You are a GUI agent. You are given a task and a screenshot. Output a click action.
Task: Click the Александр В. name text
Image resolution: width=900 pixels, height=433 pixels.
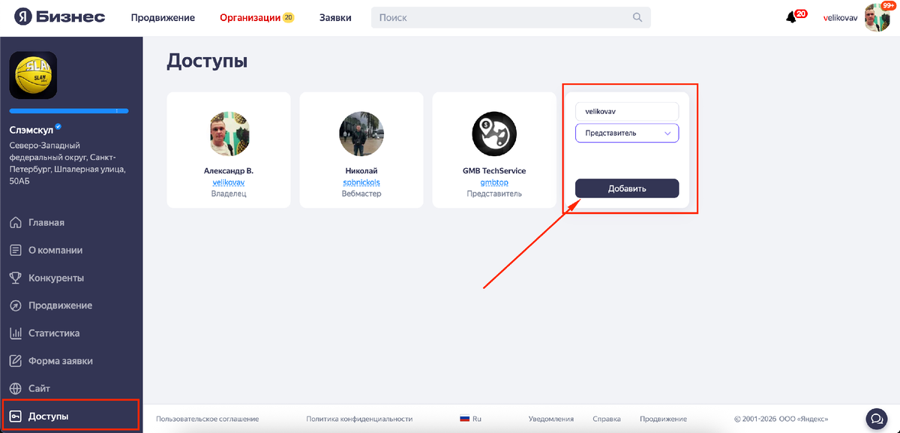(229, 170)
